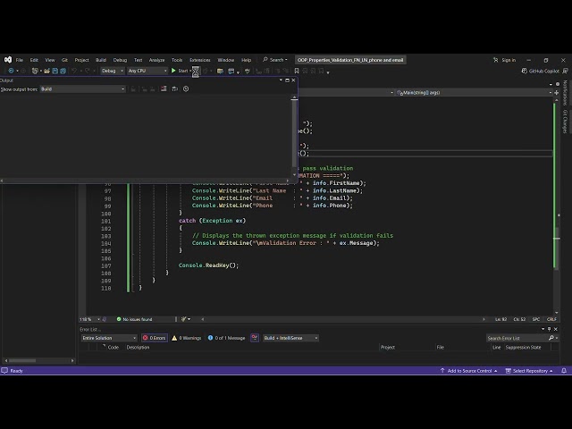This screenshot has width=572, height=429.
Task: Click No issues found indicator
Action: [x=134, y=319]
